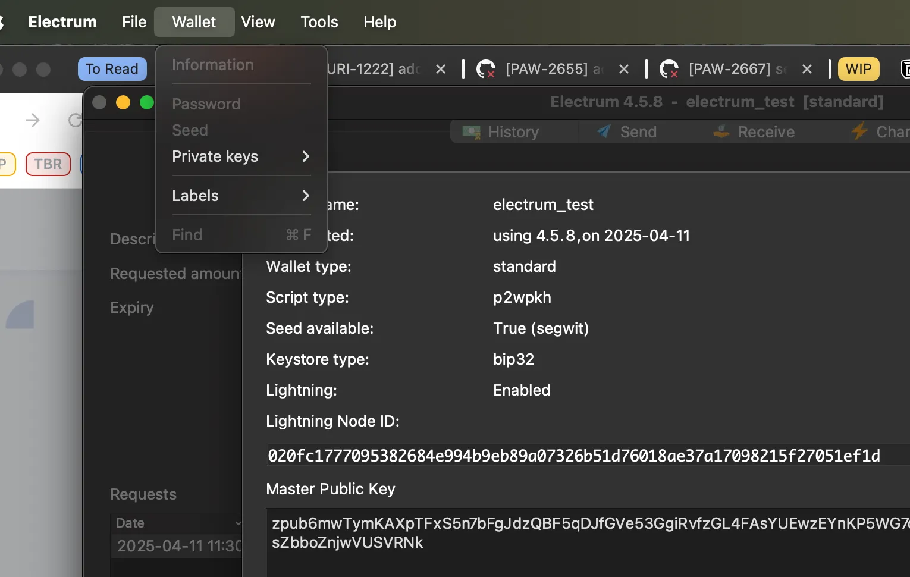The width and height of the screenshot is (910, 577).
Task: Minimize the Electrum window with yellow button
Action: 123,103
